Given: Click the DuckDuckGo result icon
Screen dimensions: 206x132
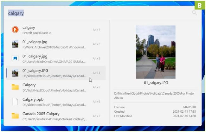Looking at the screenshot, I should tap(15, 30).
